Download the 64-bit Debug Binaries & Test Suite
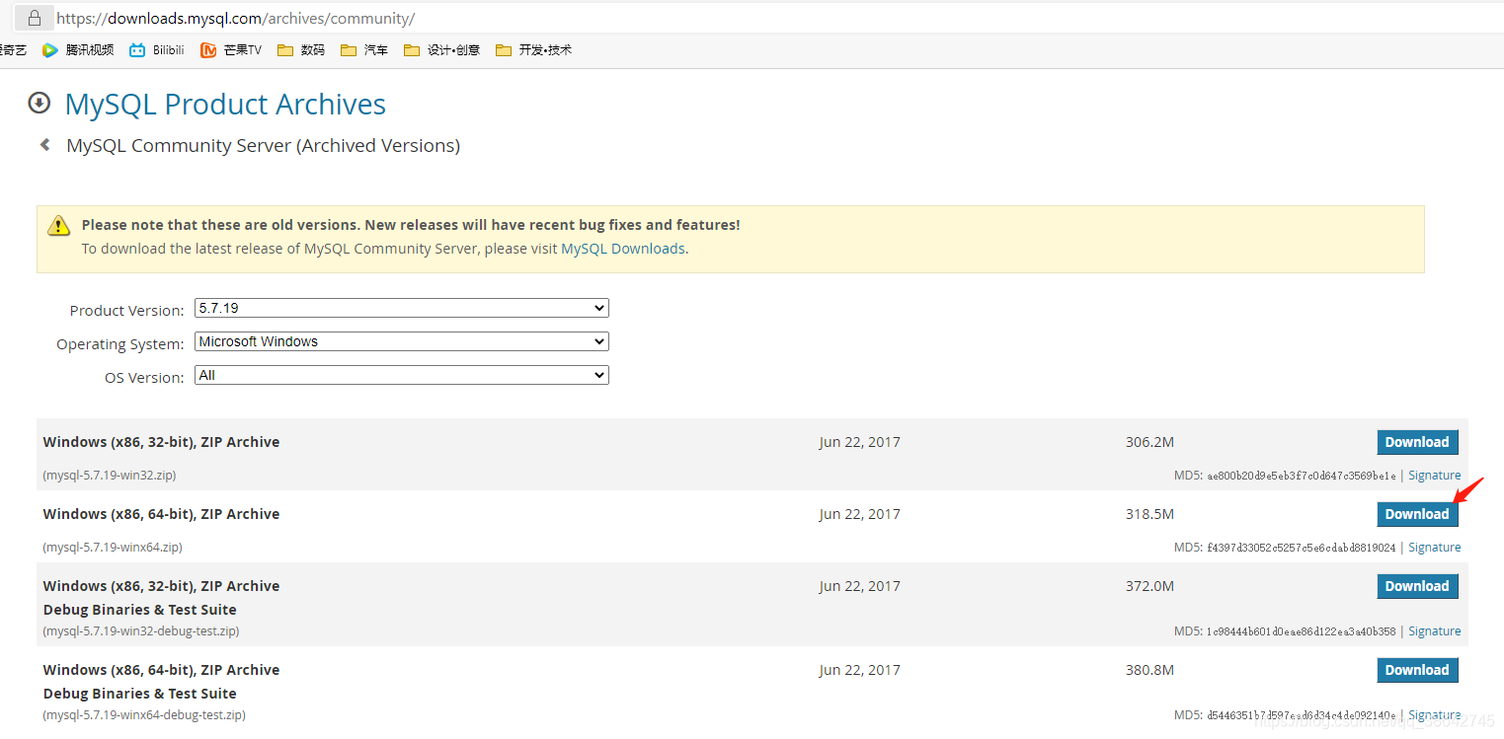 [x=1417, y=670]
